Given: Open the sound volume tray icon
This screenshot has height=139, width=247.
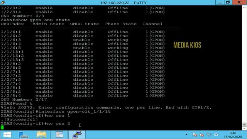Looking at the screenshot, I should click(x=201, y=135).
